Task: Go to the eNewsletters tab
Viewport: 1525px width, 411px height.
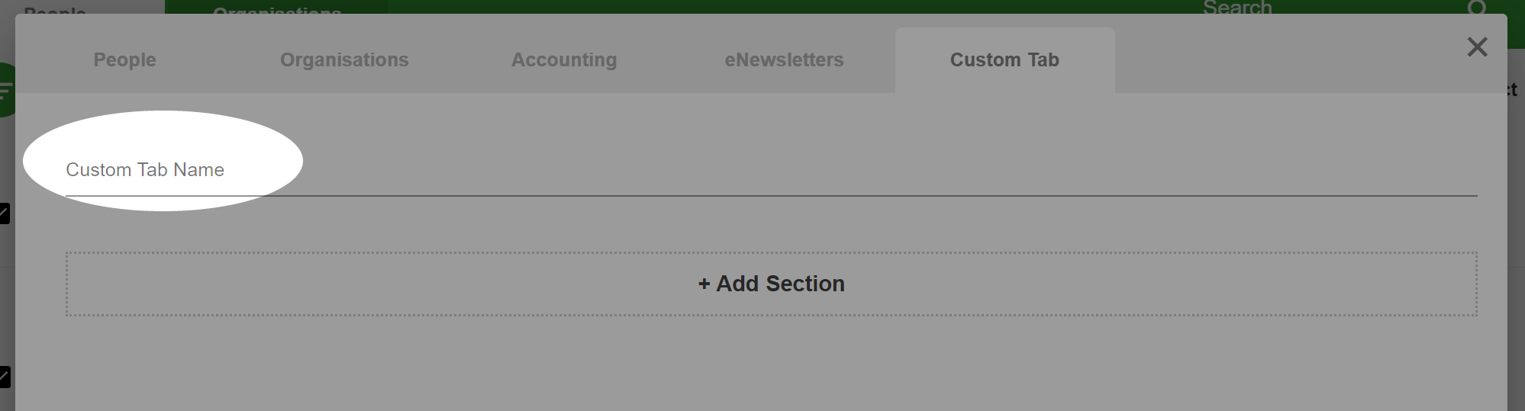Action: tap(784, 60)
